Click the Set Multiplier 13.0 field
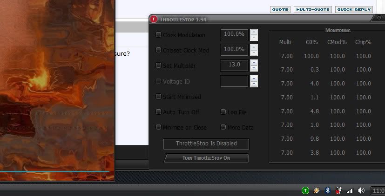385x196 pixels. (234, 65)
